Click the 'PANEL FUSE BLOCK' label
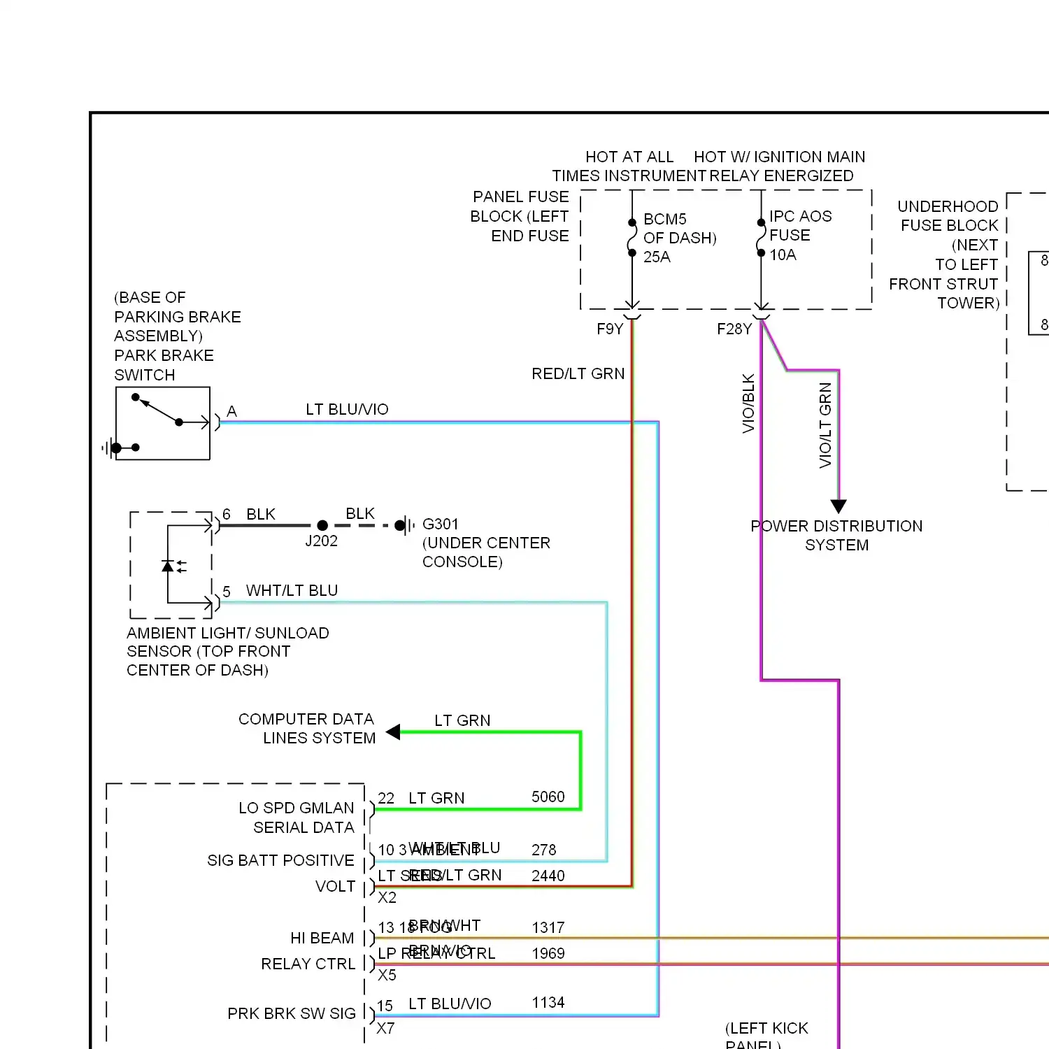Screen dimensions: 1049x1049 [520, 206]
